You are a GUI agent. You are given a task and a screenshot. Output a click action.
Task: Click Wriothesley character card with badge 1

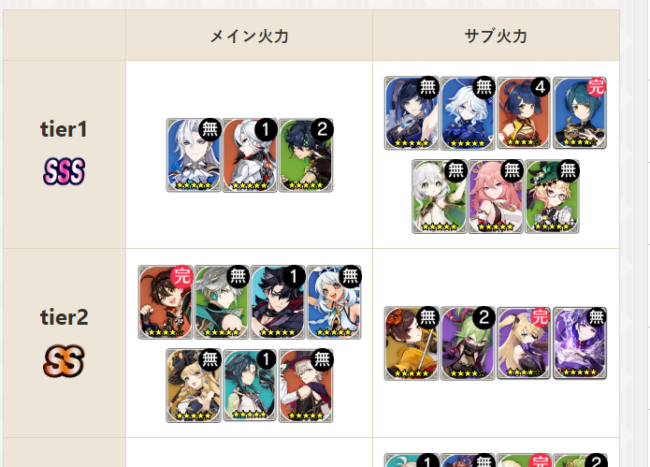[x=278, y=302]
